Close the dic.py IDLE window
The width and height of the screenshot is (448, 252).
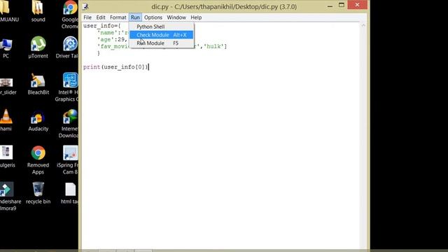[x=357, y=5]
